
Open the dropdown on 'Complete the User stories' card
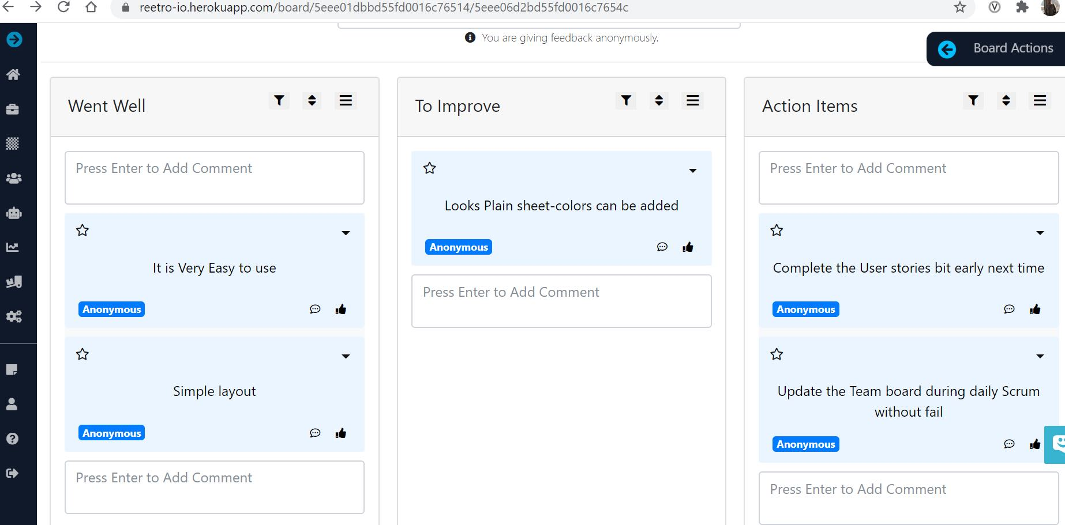click(x=1040, y=232)
